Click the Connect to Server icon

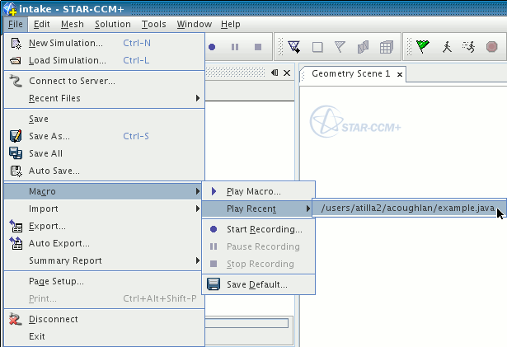tap(16, 81)
